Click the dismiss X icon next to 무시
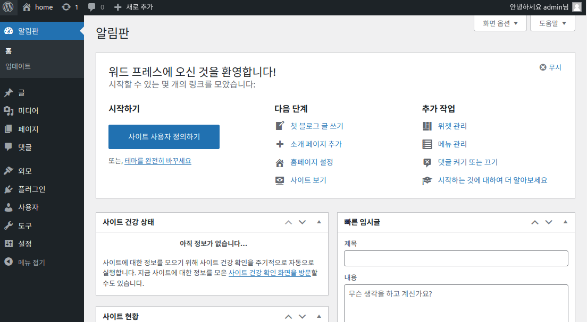This screenshot has height=322, width=587. pos(543,67)
